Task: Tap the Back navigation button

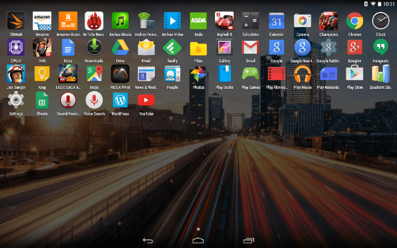Action: pyautogui.click(x=148, y=241)
